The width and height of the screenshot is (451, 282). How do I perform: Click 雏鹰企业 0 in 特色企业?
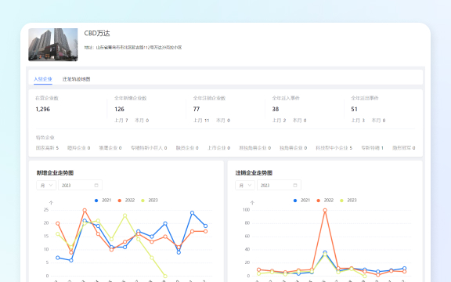(110, 148)
